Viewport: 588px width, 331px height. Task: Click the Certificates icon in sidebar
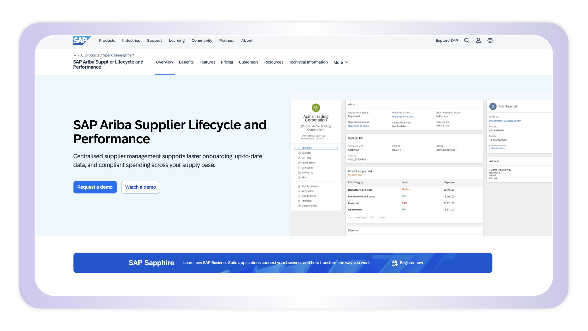pos(299,168)
